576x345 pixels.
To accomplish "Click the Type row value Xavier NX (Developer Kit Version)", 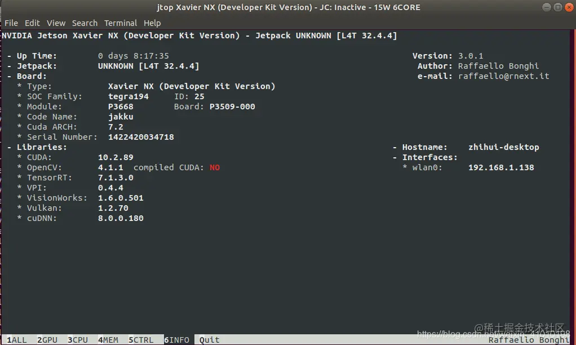I will pos(192,86).
